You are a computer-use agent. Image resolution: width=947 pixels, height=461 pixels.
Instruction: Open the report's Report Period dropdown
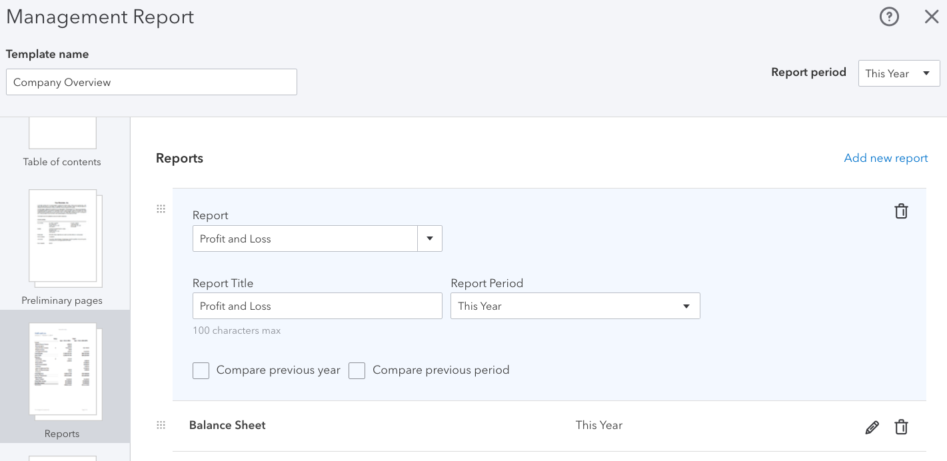coord(574,306)
